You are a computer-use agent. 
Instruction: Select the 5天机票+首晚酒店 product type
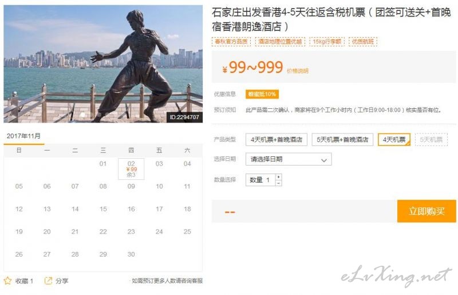pyautogui.click(x=342, y=139)
